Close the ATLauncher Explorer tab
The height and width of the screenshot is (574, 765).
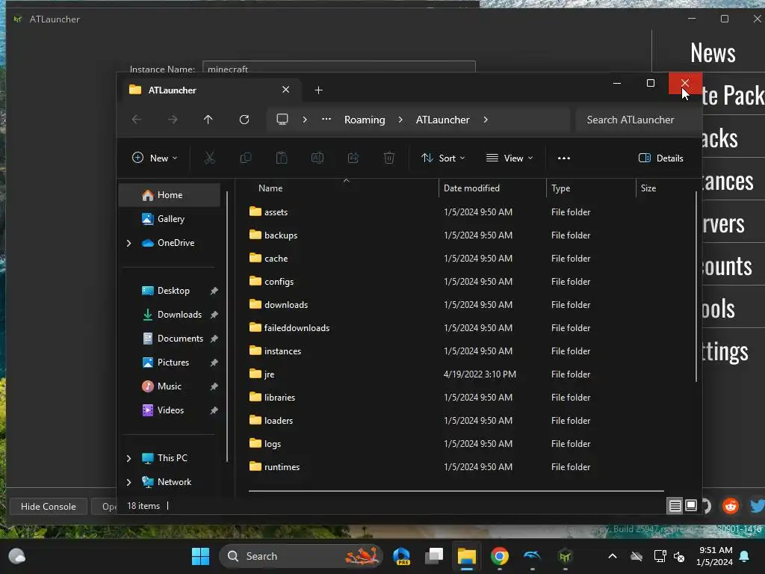click(286, 90)
